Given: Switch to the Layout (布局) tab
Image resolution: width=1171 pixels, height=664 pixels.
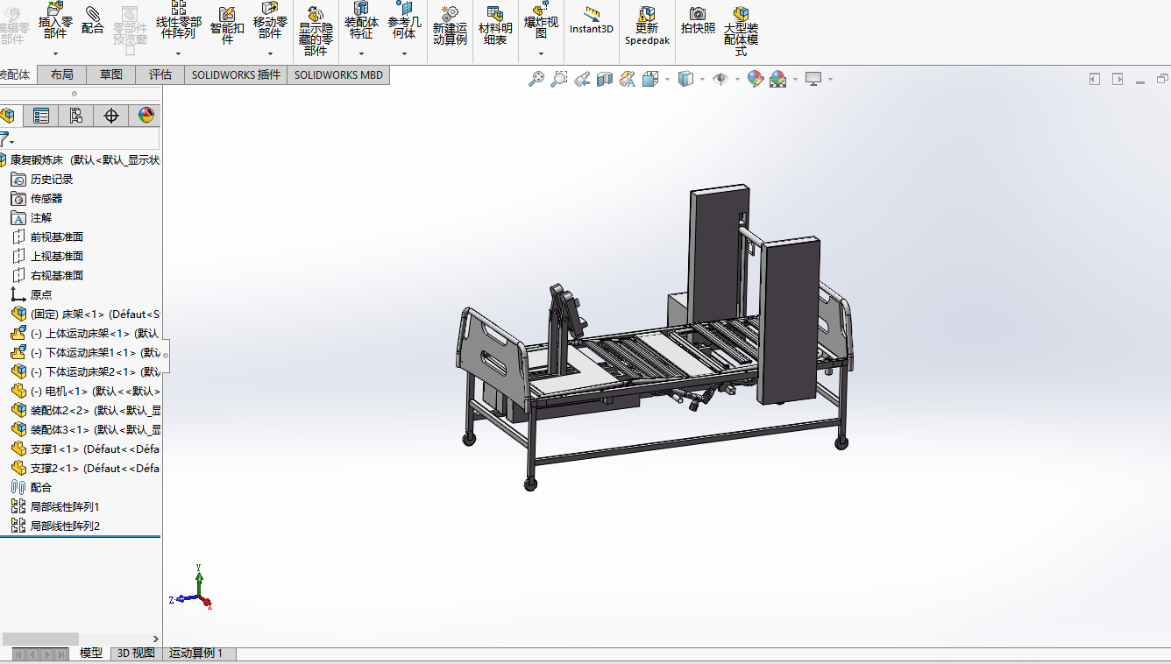Looking at the screenshot, I should point(62,74).
